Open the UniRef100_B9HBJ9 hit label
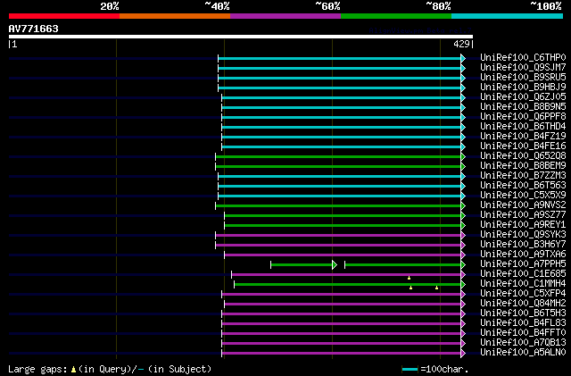 [x=524, y=88]
